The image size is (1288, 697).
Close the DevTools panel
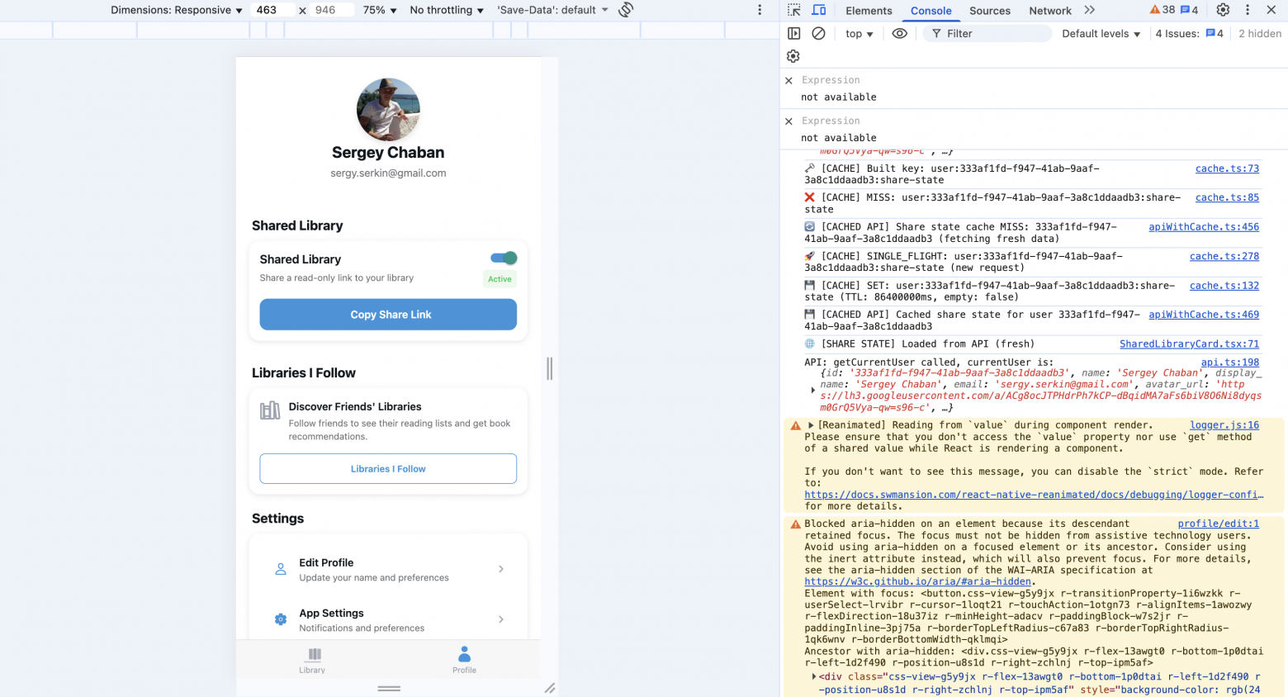1271,10
